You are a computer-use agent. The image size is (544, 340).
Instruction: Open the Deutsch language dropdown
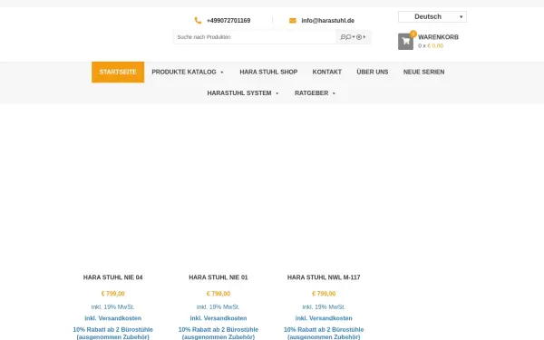click(432, 16)
